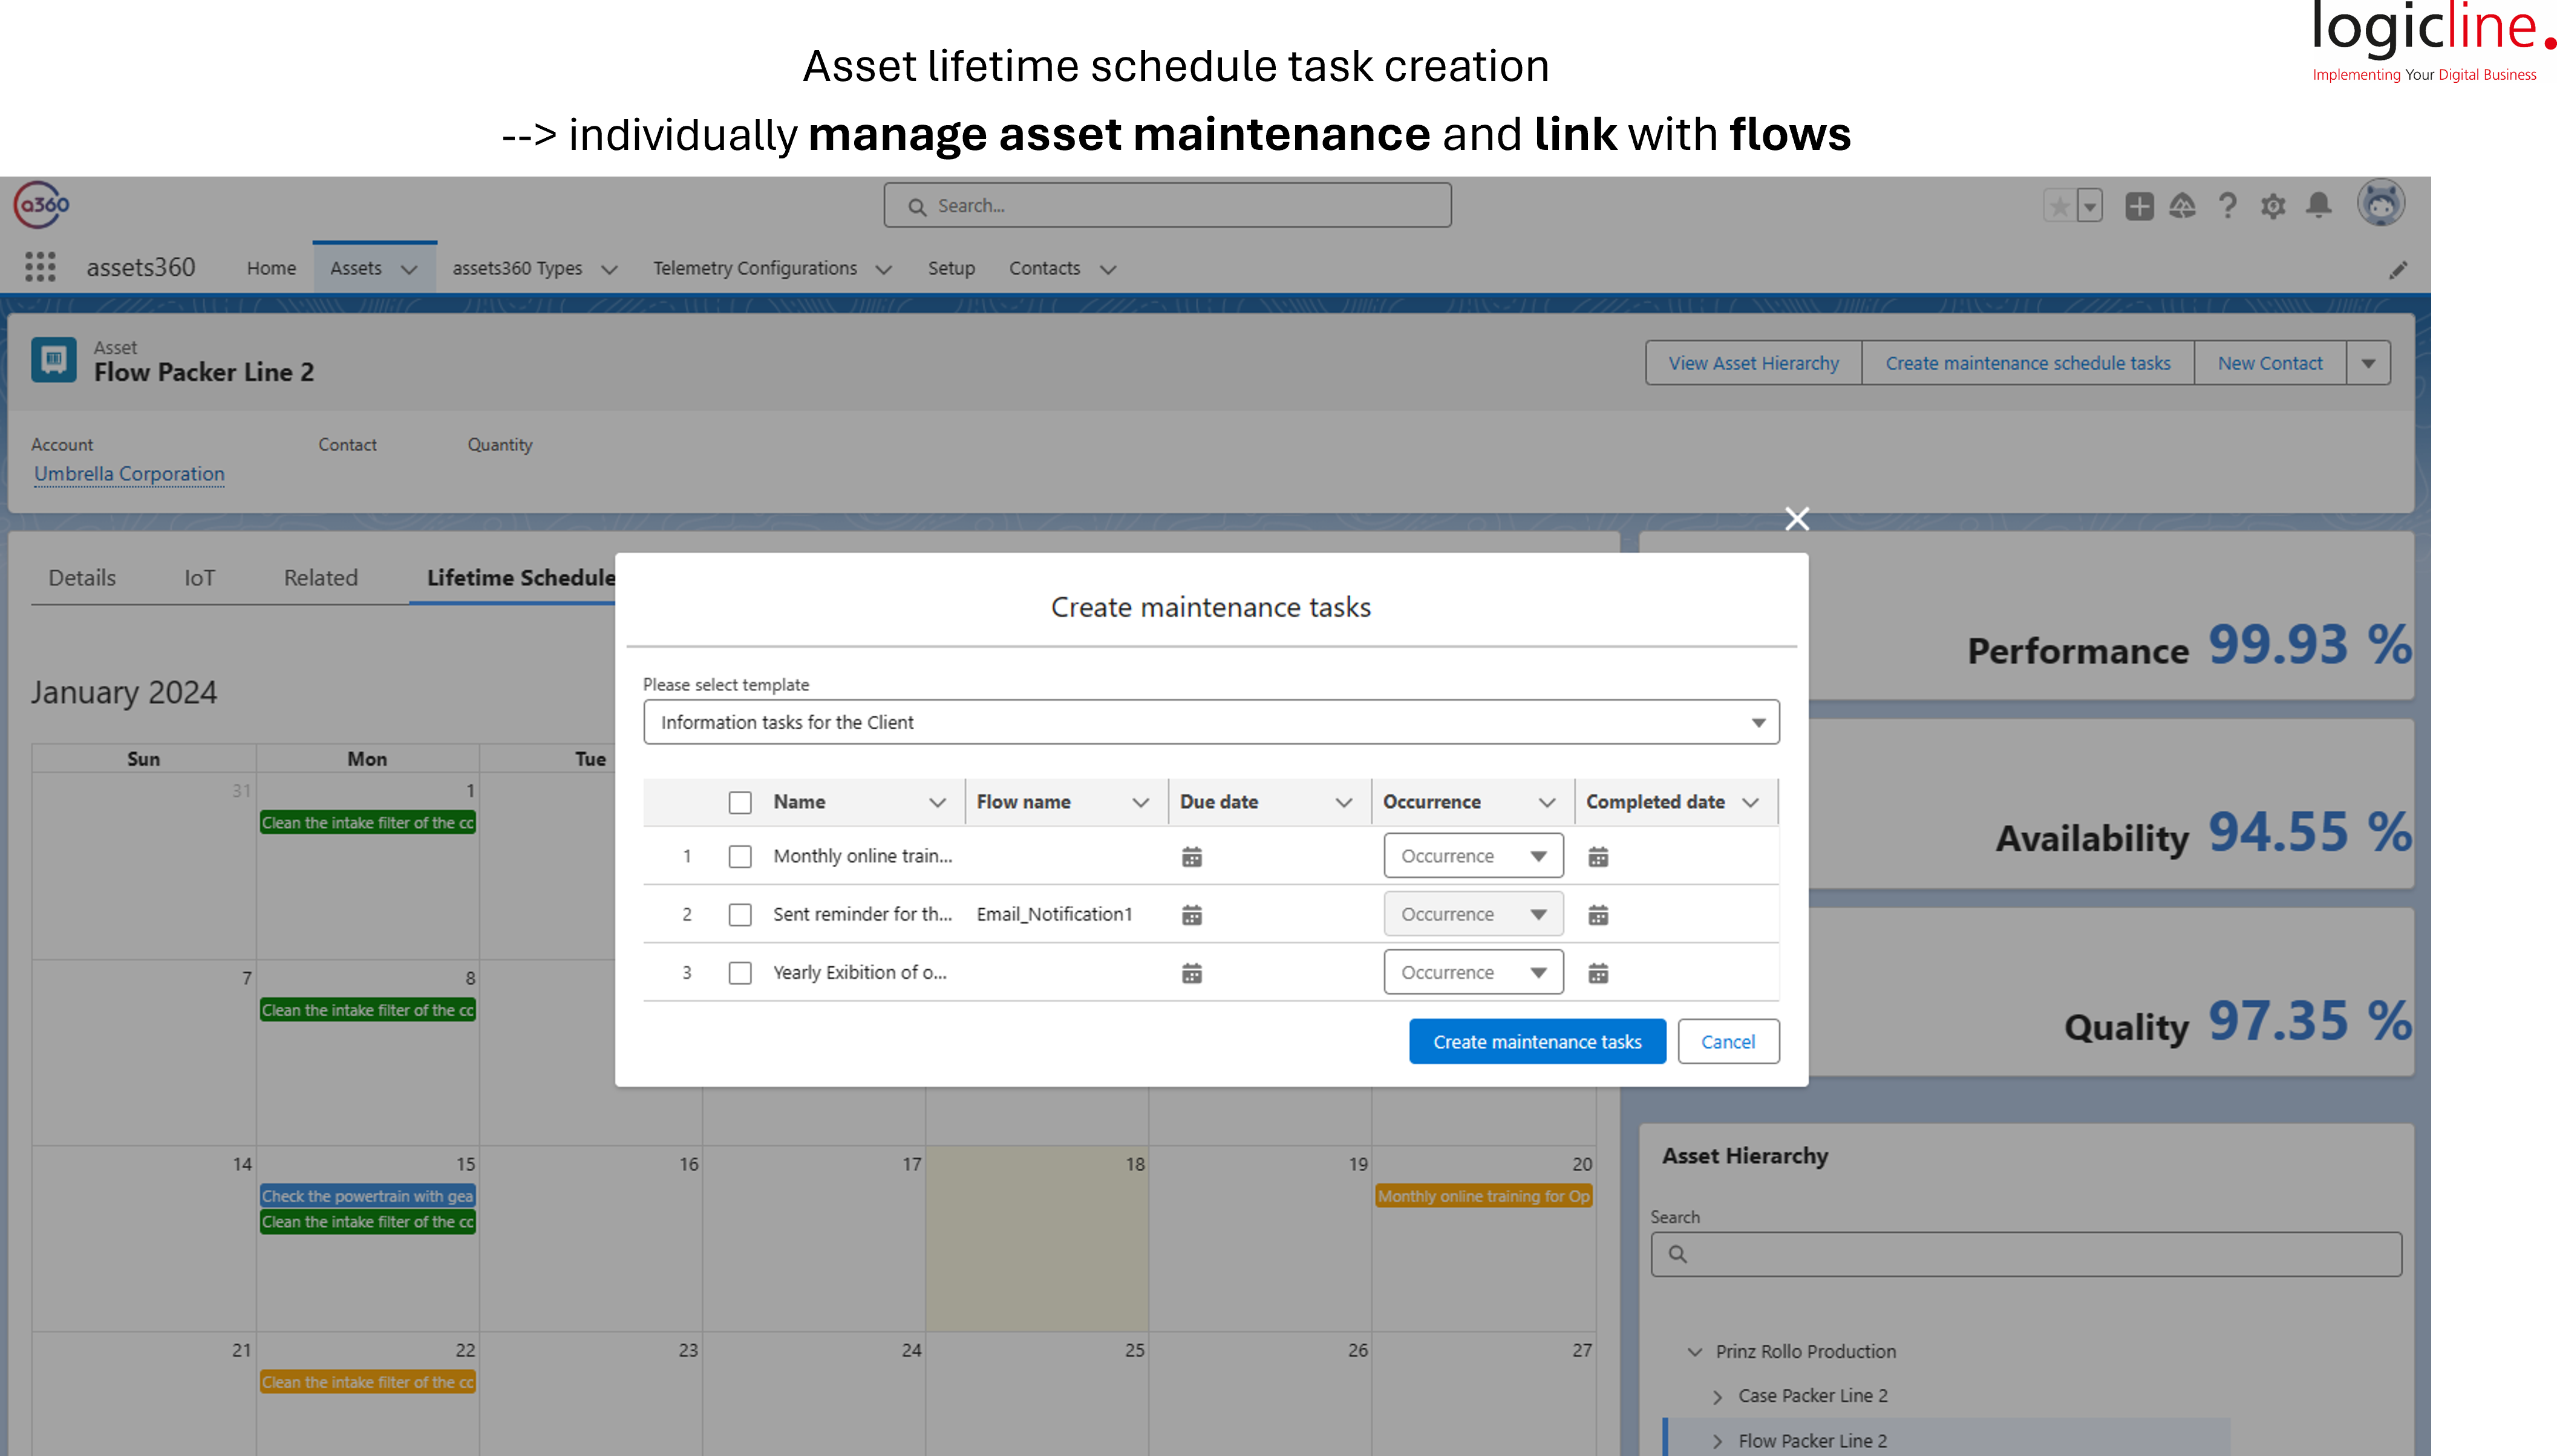This screenshot has width=2557, height=1456.
Task: Open the Please select template dropdown
Action: pos(1210,722)
